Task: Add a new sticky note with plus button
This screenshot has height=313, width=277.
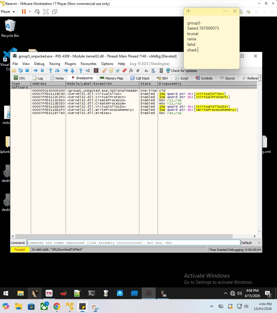Action: (x=188, y=11)
